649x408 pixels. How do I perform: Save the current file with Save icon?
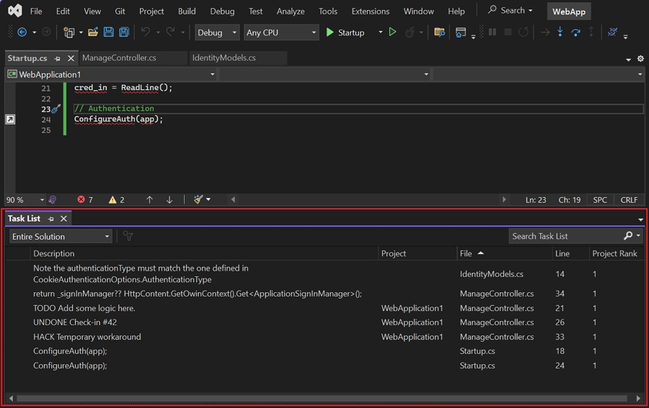[x=108, y=32]
